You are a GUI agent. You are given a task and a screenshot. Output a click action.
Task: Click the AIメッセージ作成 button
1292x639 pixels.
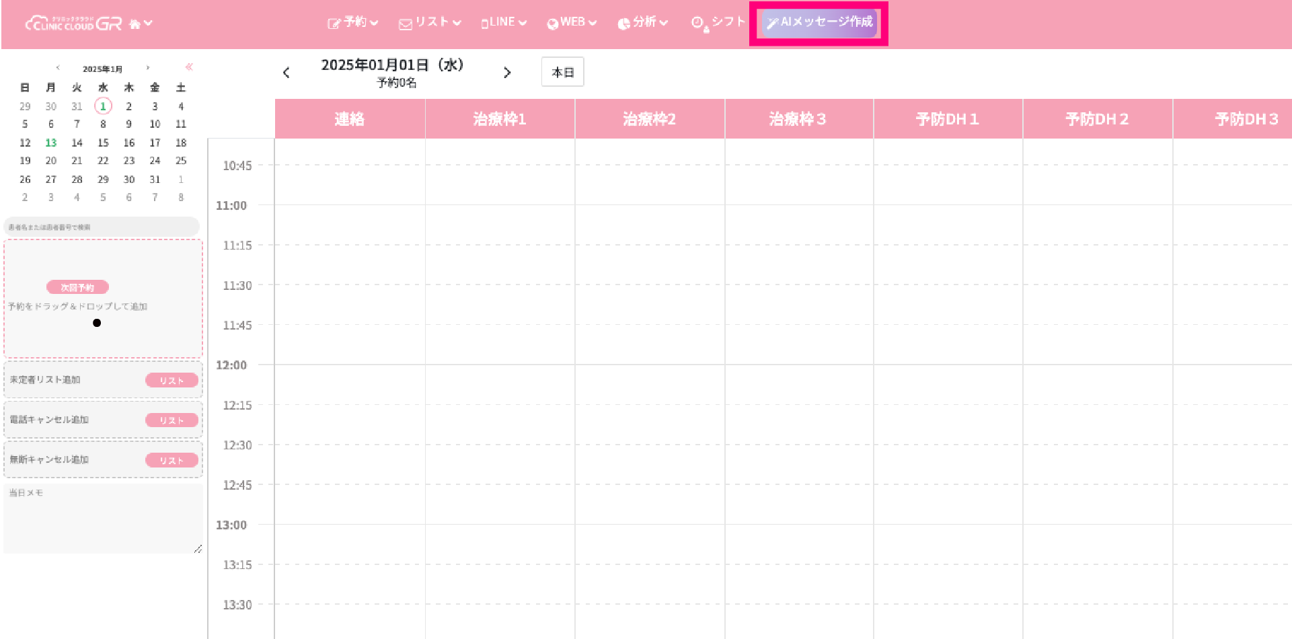[819, 22]
